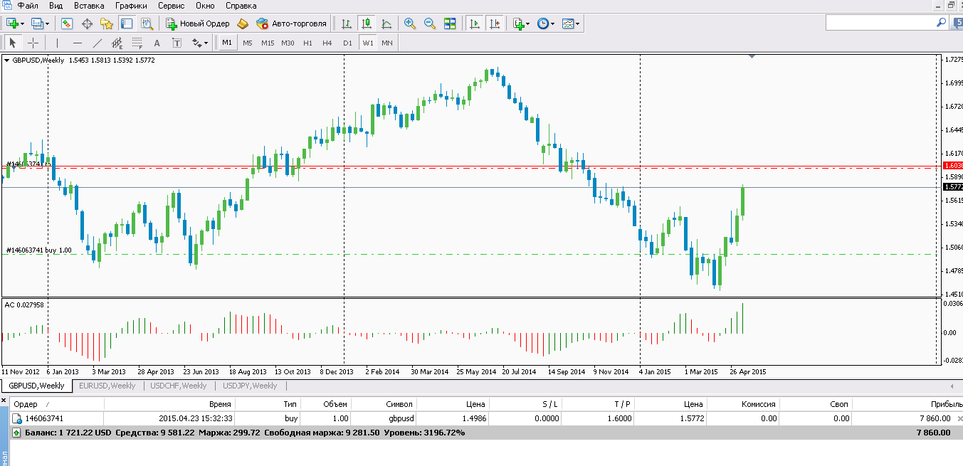Switch to the EURUSD,Weekly chart tab
This screenshot has width=963, height=466.
click(107, 386)
